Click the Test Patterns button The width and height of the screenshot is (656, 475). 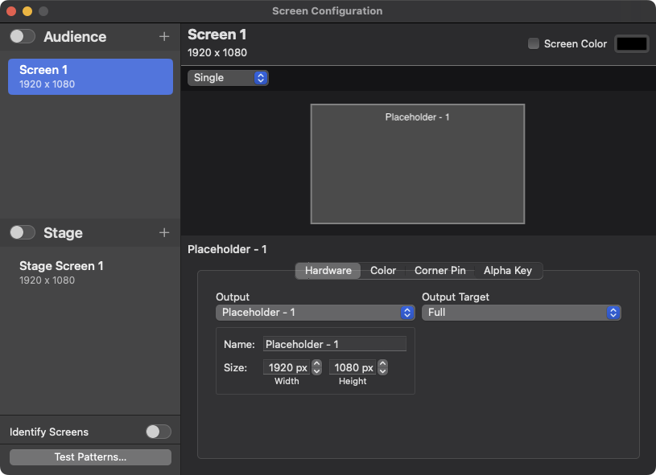tap(90, 457)
